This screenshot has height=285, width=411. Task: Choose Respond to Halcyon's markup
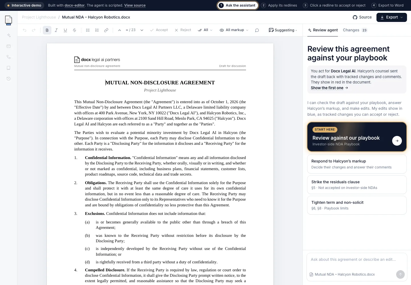(357, 164)
